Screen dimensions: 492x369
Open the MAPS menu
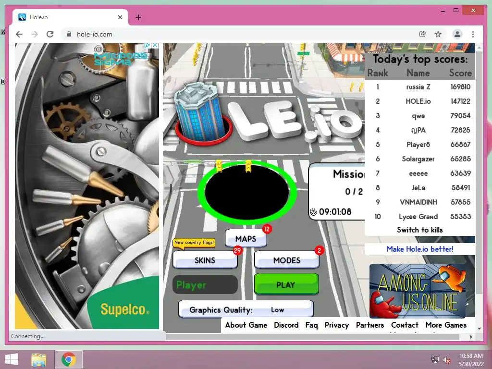click(x=246, y=239)
